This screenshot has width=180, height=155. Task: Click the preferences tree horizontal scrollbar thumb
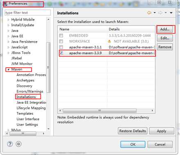pyautogui.click(x=23, y=133)
